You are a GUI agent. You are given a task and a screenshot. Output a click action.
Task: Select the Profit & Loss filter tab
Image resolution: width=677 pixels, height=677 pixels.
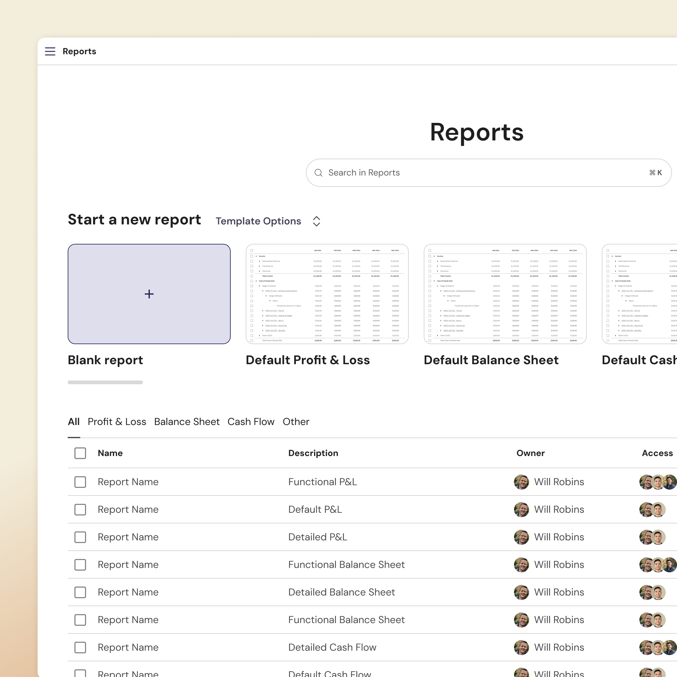[117, 422]
